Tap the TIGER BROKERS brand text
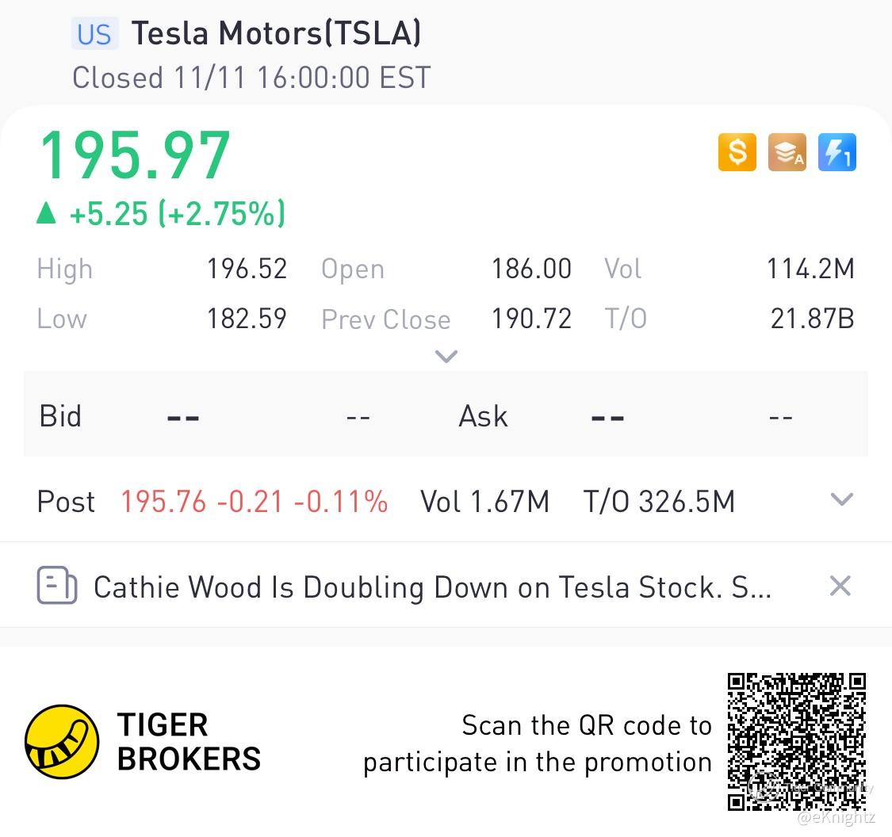Screen dimensions: 892x837 click(189, 742)
